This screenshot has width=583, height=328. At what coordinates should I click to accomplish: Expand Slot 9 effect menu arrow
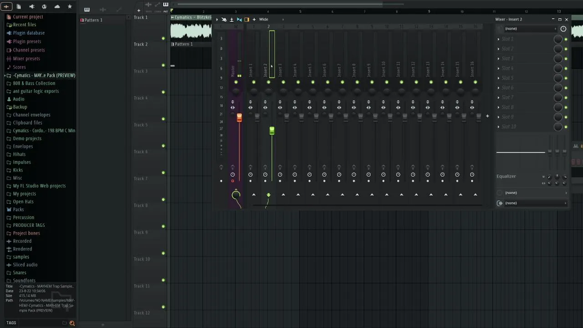[499, 117]
